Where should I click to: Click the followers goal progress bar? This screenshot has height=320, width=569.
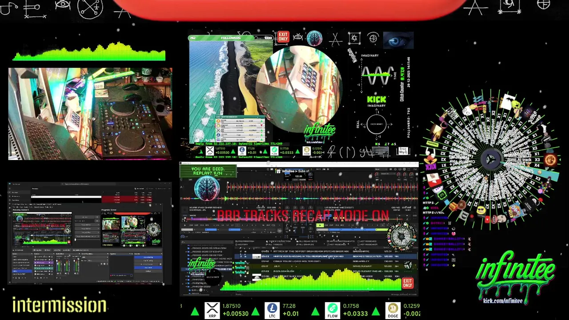click(x=230, y=38)
